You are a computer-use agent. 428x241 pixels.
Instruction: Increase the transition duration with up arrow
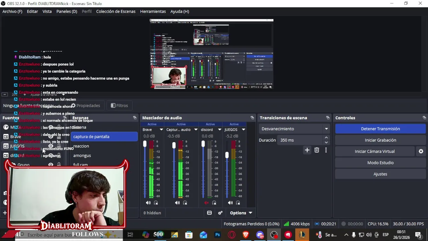326,138
